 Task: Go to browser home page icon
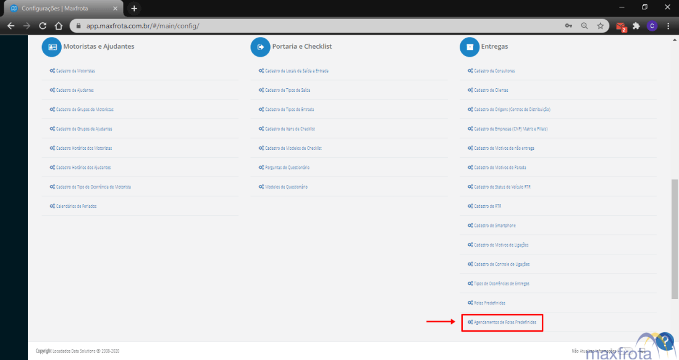click(x=59, y=27)
